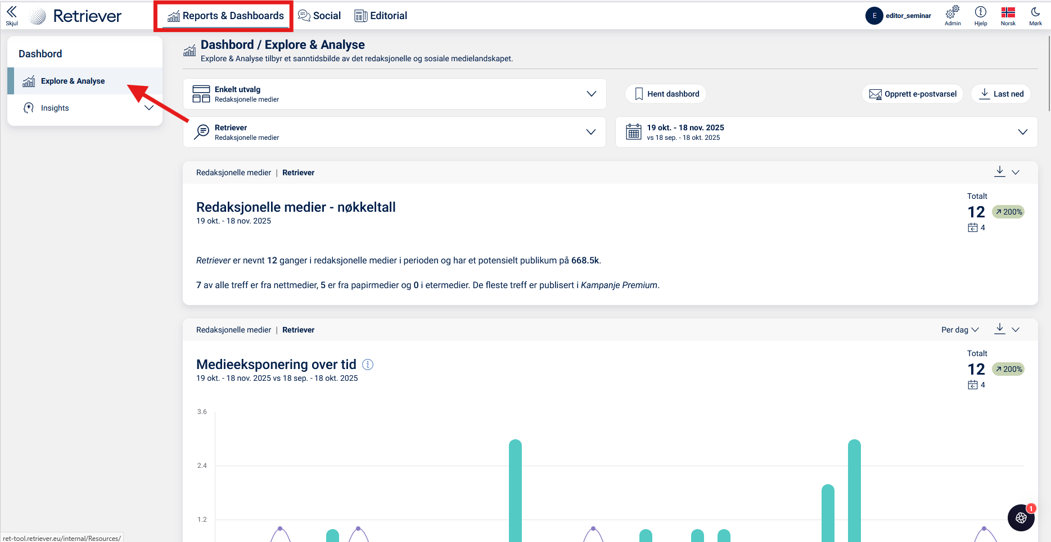1051x542 pixels.
Task: Open the Per dag interval dropdown
Action: click(960, 330)
